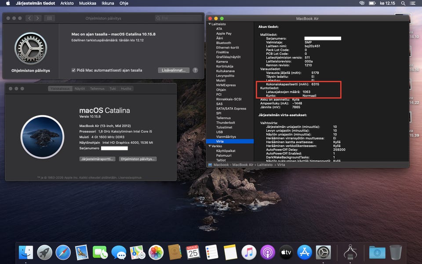Screen dimensions: 422x264
Task: Collapse the Laitteisto tree section
Action: coord(210,24)
